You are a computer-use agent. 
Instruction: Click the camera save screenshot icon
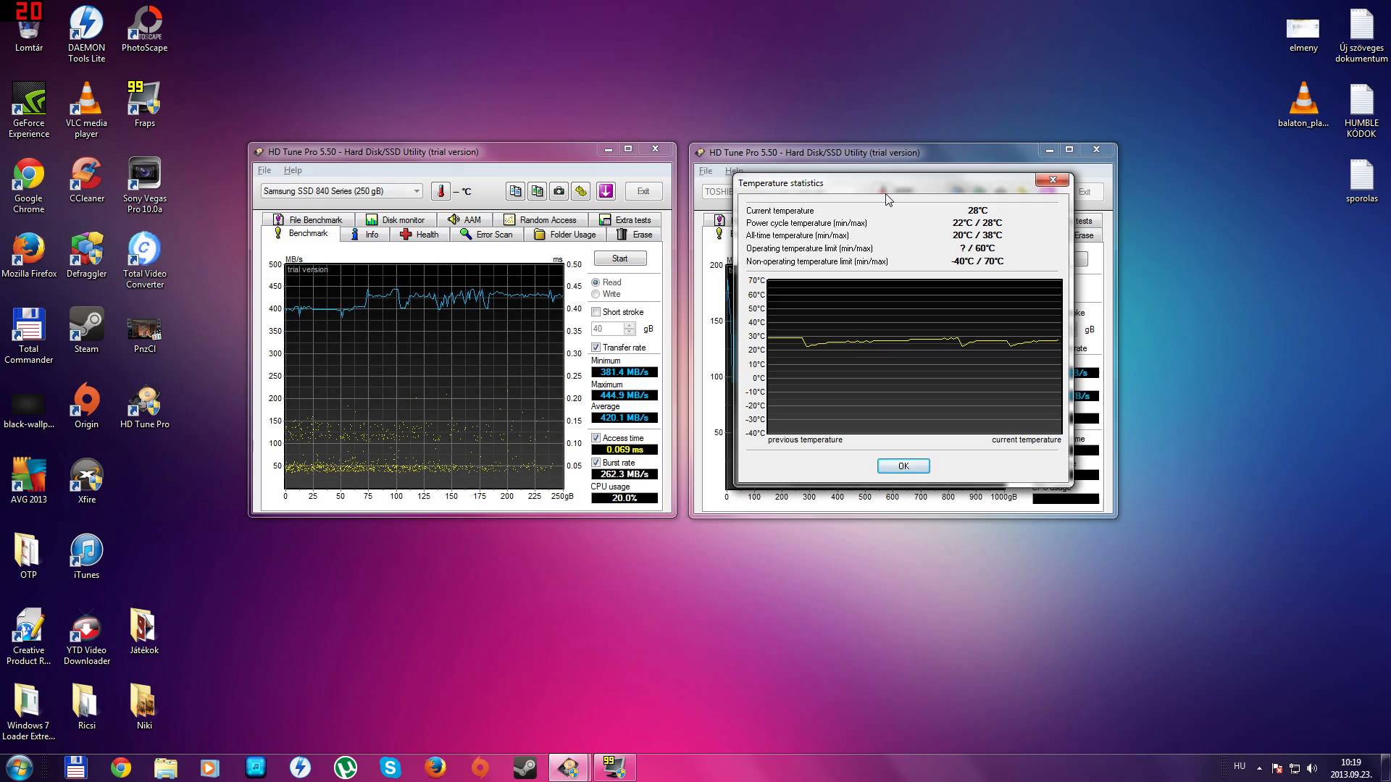point(559,191)
